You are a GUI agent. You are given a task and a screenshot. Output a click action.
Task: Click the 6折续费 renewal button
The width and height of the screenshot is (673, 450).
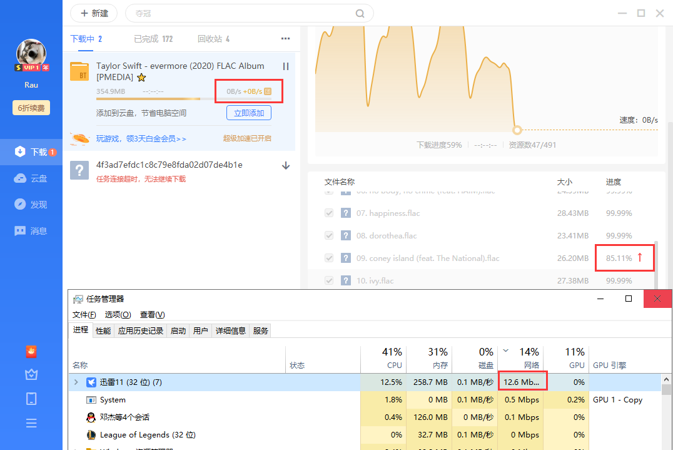click(x=31, y=107)
